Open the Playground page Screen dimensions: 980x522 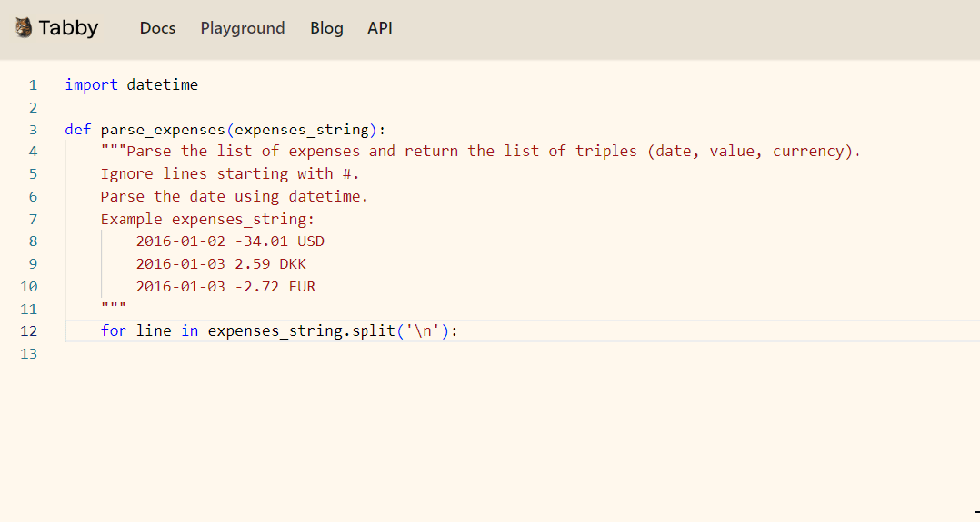(243, 28)
